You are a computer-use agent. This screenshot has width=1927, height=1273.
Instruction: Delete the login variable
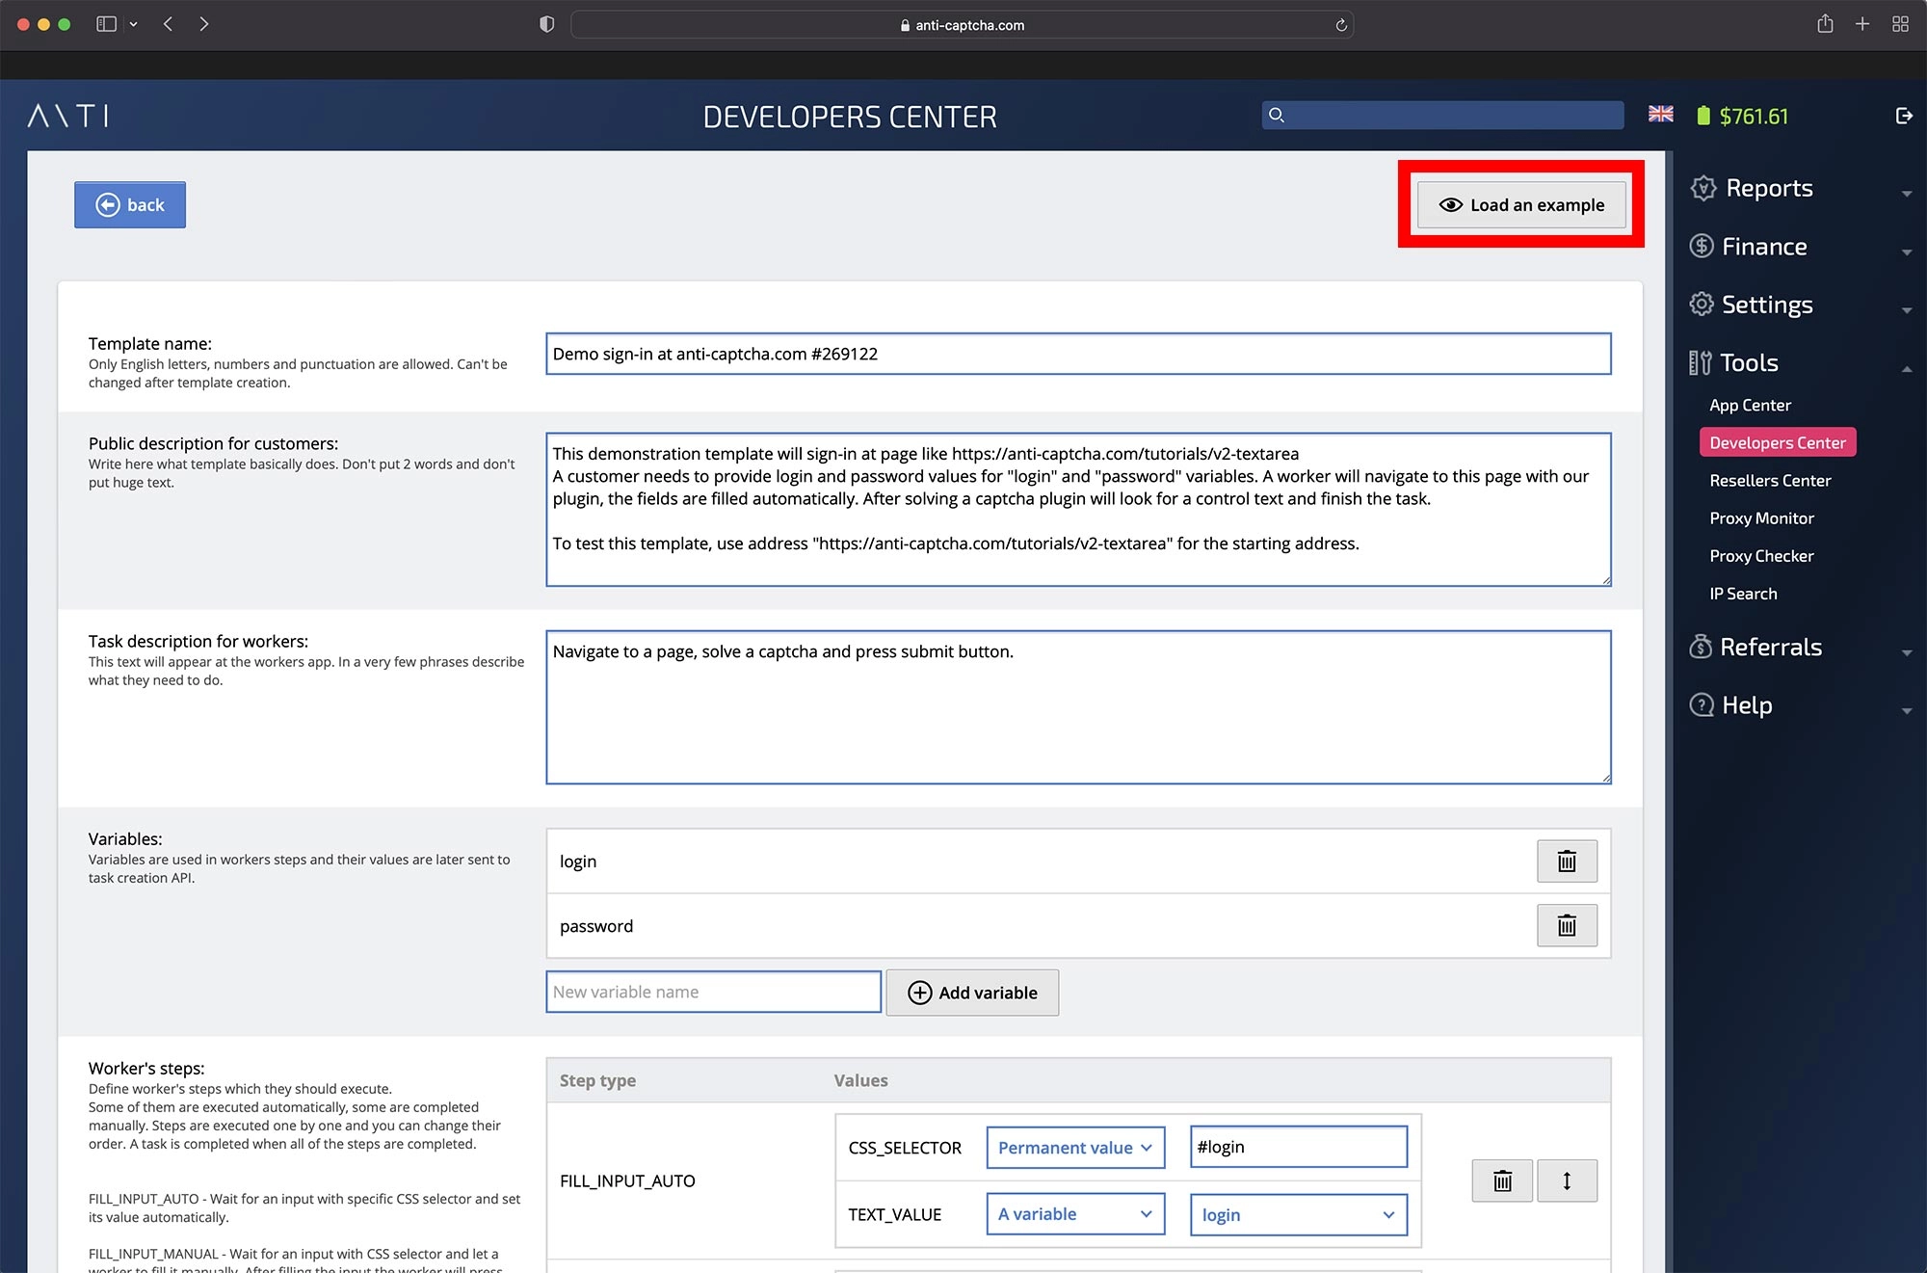pos(1567,860)
